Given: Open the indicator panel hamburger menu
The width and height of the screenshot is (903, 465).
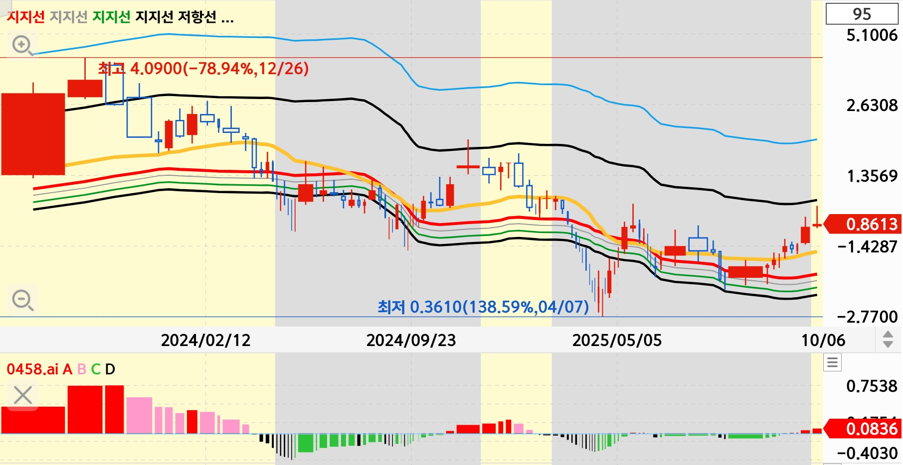Looking at the screenshot, I should 832,362.
